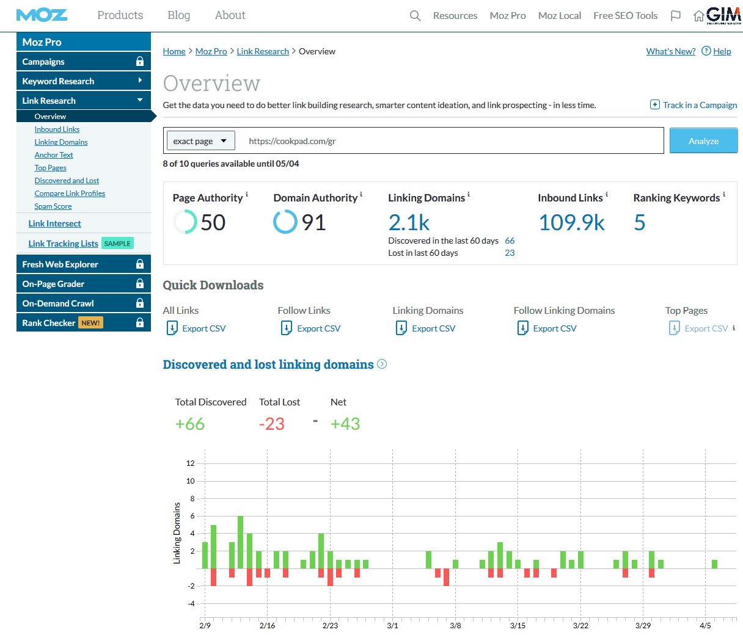Screen dimensions: 743x638
Task: Click the Ranking Keywords value 5
Action: coord(640,222)
